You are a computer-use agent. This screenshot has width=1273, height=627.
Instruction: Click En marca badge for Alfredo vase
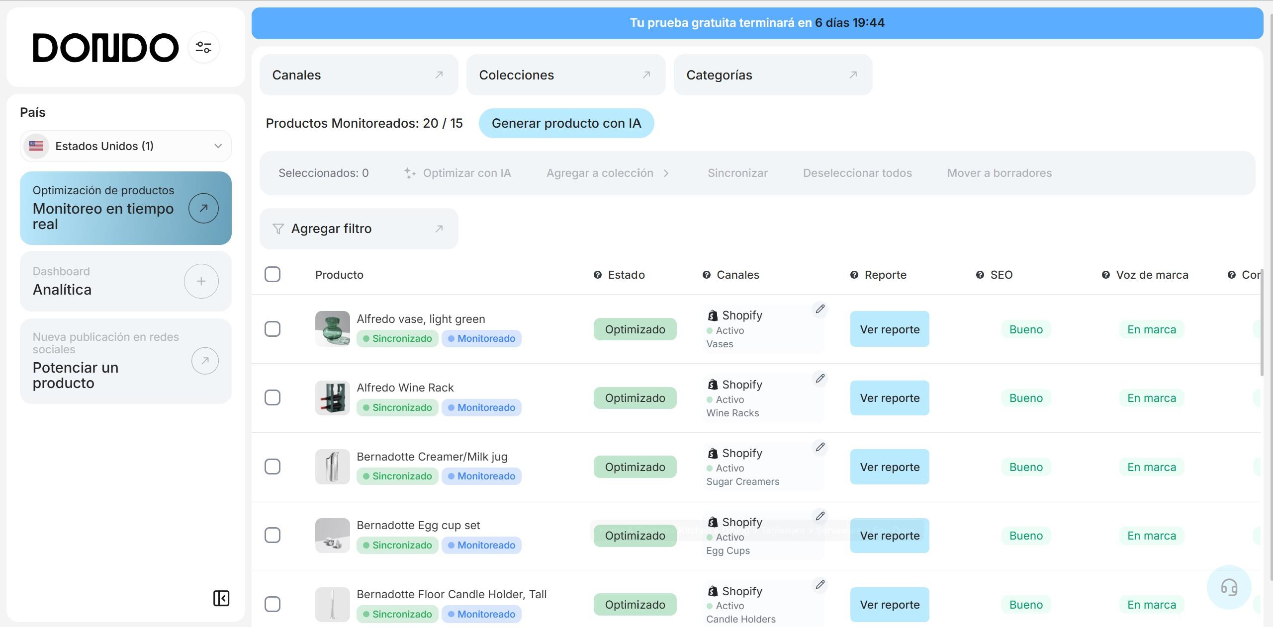(x=1152, y=329)
